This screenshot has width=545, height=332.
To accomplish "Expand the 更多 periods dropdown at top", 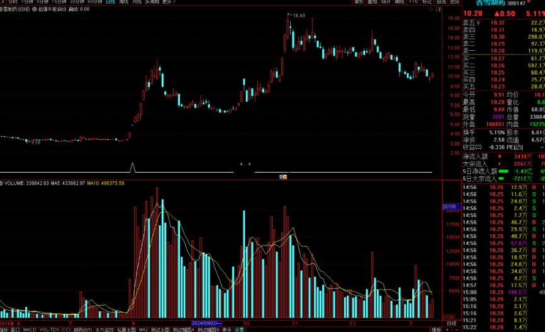I will [x=169, y=2].
